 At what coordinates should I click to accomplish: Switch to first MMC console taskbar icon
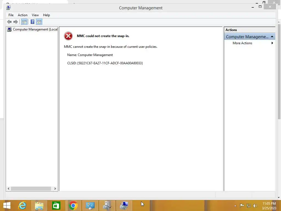click(107, 206)
